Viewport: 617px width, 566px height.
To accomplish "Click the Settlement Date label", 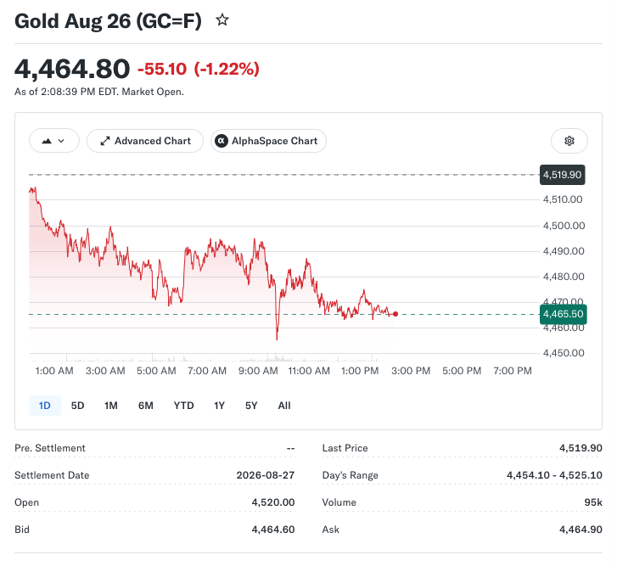I will tap(52, 475).
